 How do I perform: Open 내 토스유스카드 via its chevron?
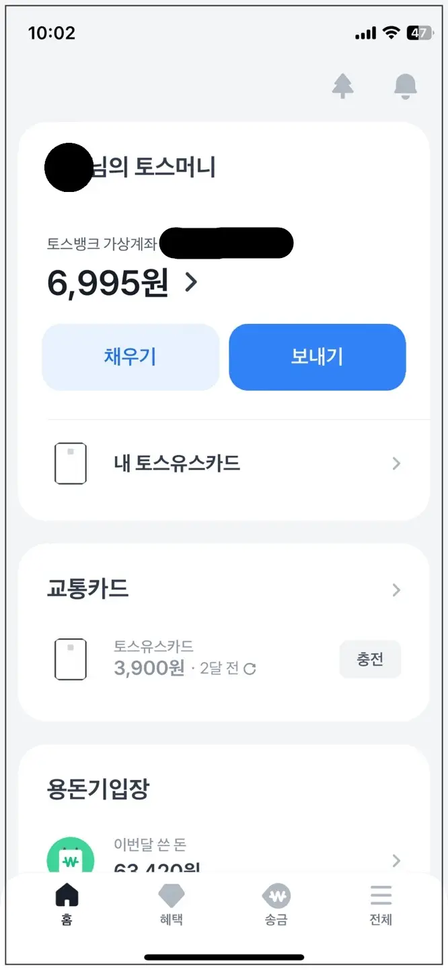[396, 463]
